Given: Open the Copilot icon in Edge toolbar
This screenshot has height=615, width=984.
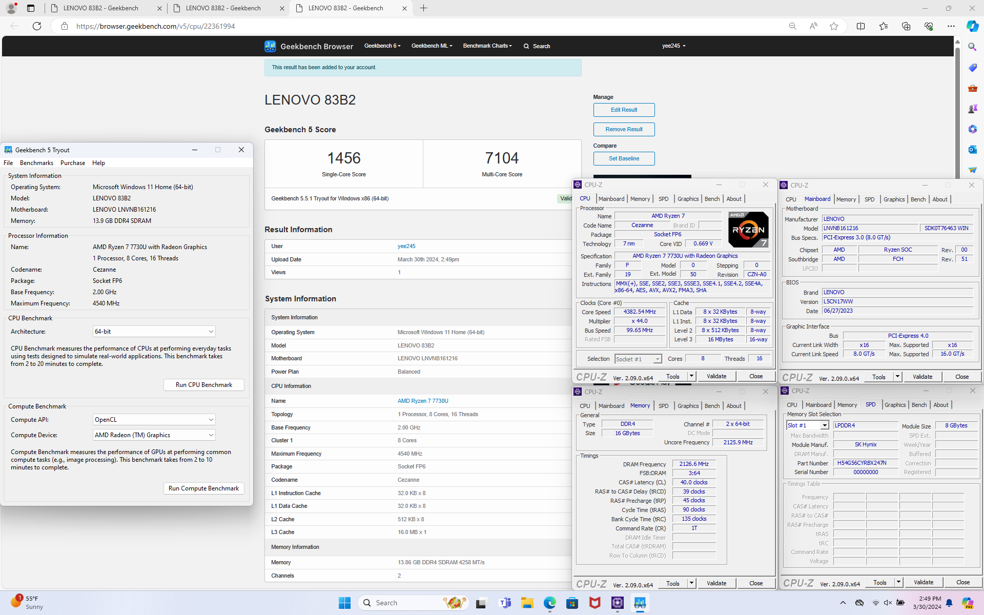Looking at the screenshot, I should click(972, 26).
